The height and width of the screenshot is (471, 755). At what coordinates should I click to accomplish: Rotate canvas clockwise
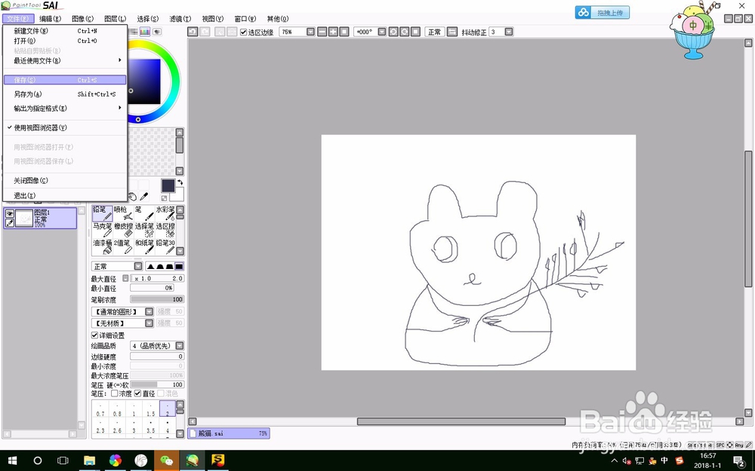[x=405, y=32]
